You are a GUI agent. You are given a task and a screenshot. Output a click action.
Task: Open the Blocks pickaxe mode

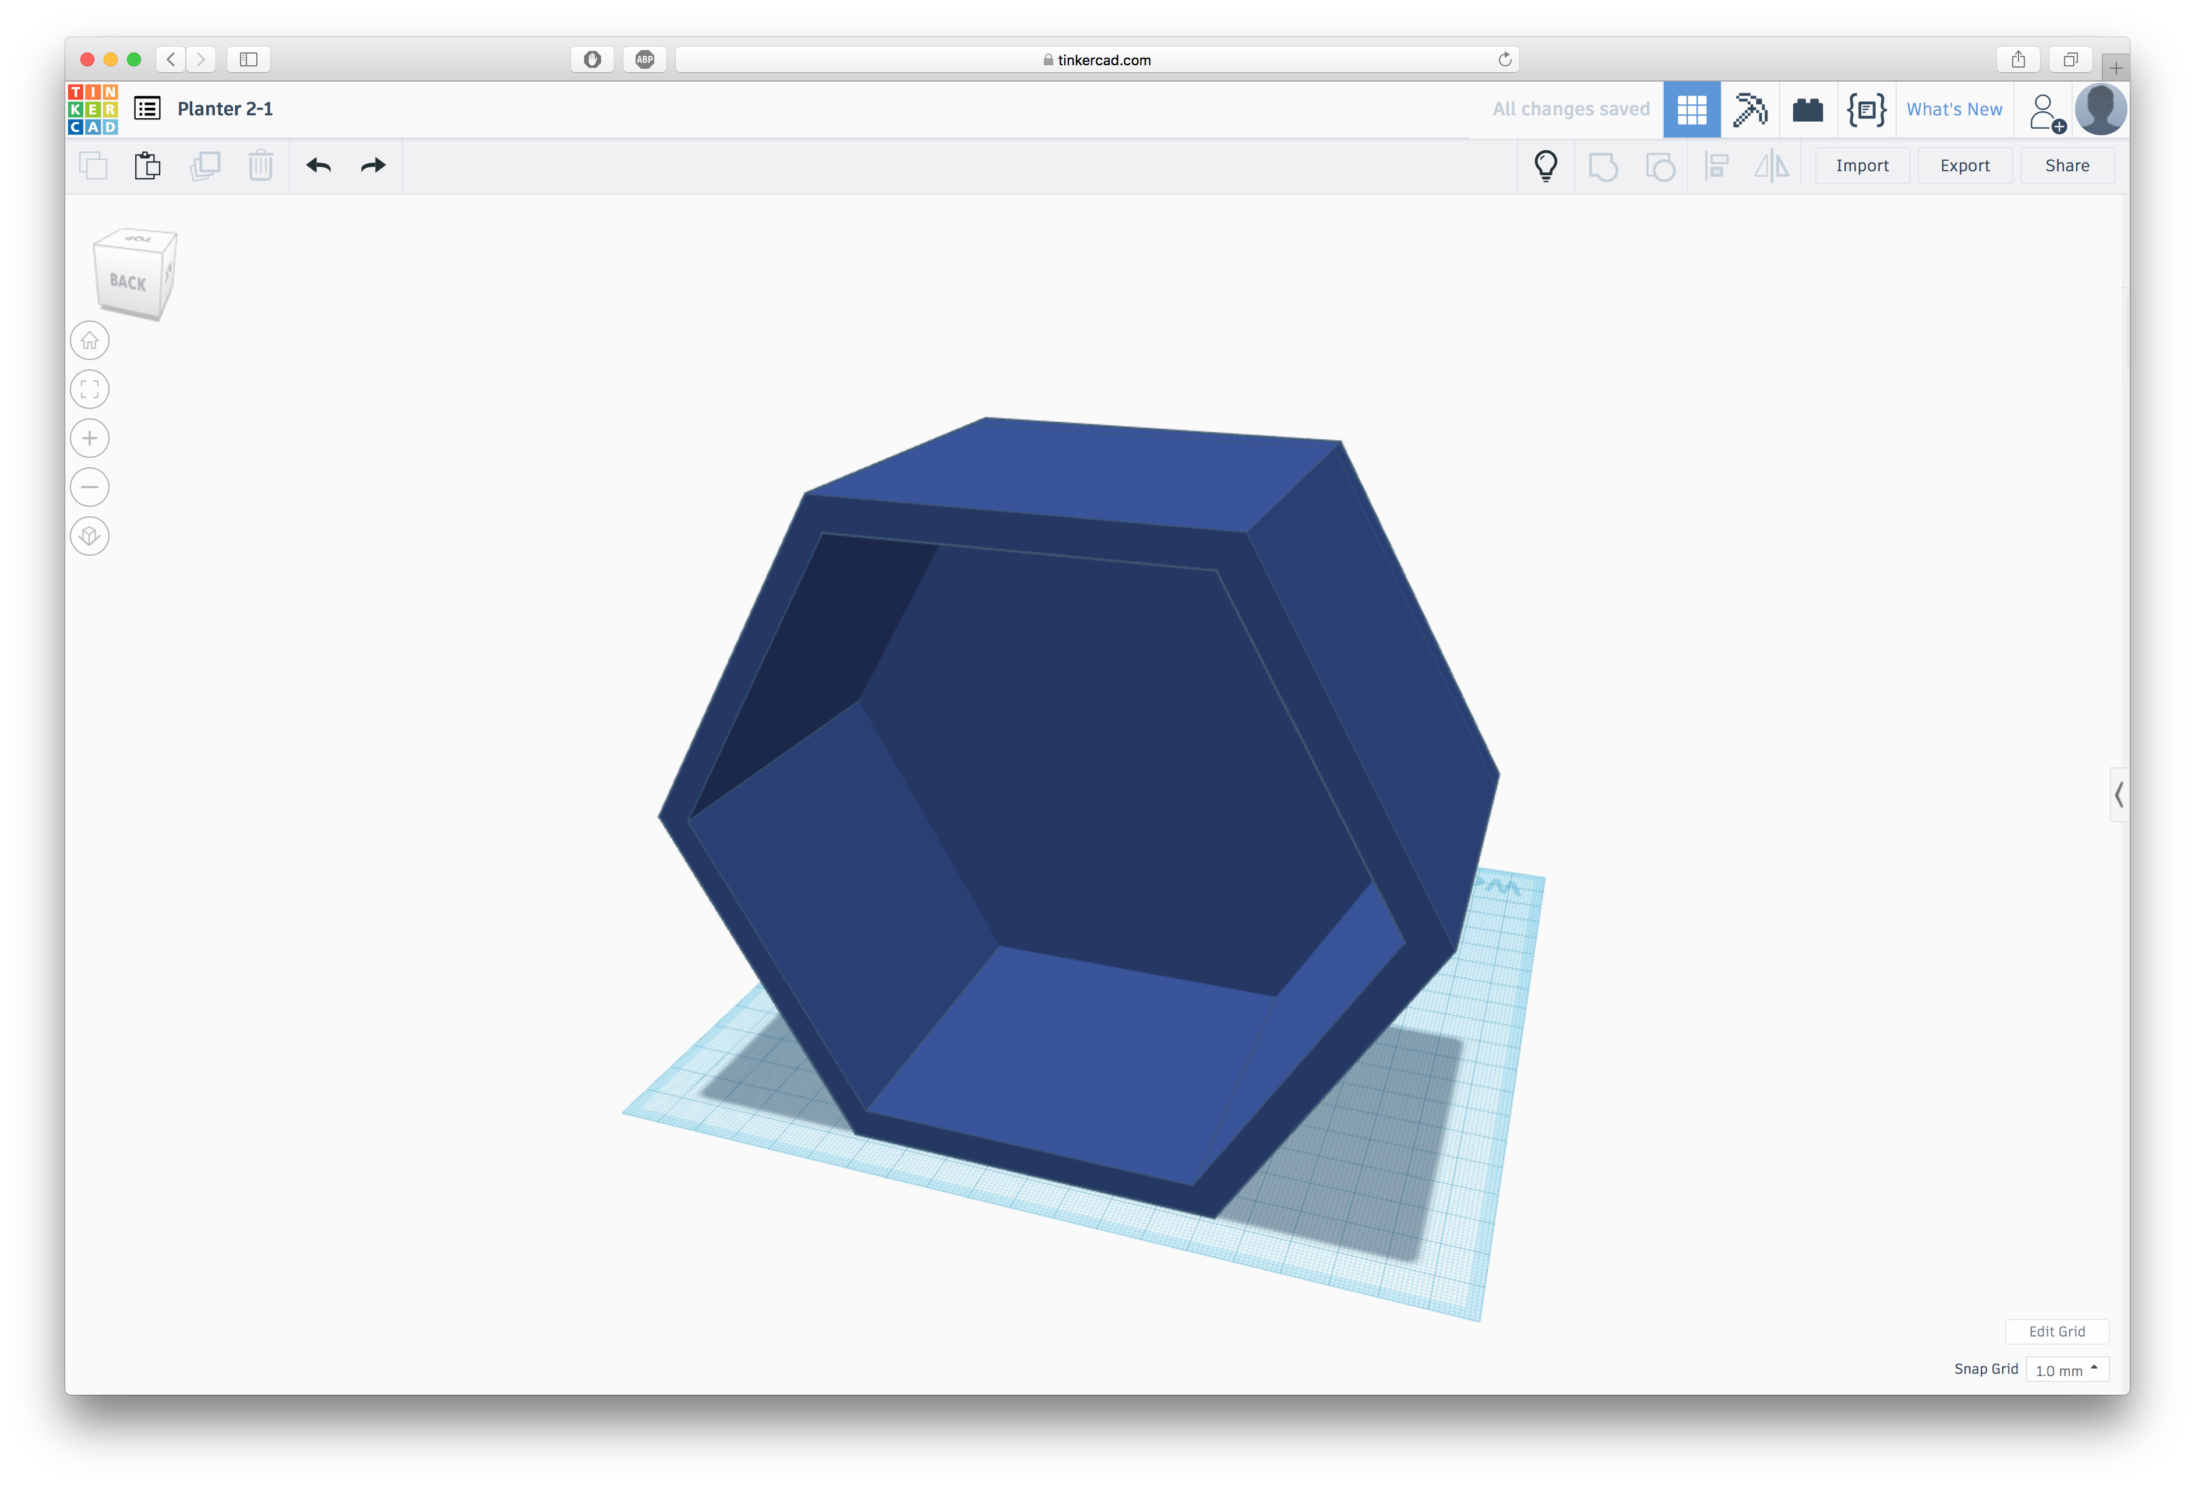(x=1749, y=110)
